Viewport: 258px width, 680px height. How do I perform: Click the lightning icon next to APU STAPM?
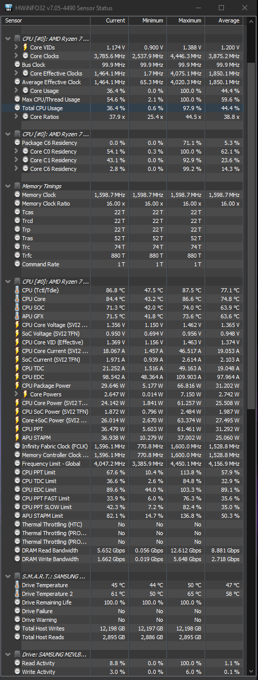point(17,438)
